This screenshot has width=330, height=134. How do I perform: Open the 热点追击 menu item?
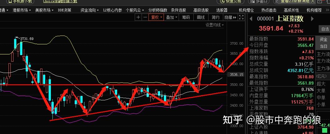(x=269, y=10)
